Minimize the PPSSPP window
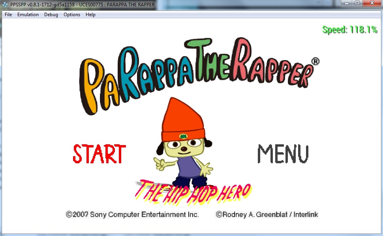This screenshot has width=383, height=236. [x=347, y=3]
